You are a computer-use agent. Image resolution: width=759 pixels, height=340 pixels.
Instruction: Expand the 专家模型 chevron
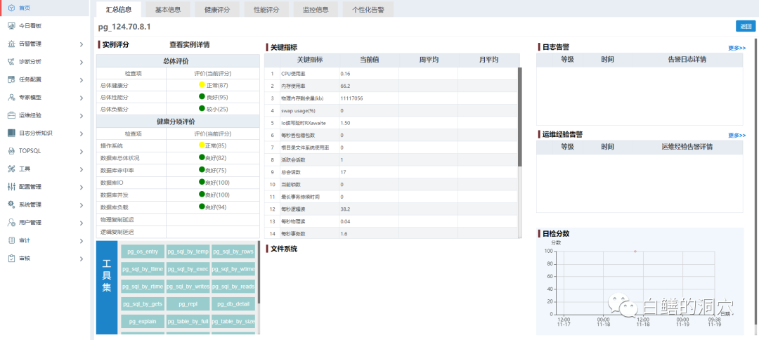click(x=82, y=98)
